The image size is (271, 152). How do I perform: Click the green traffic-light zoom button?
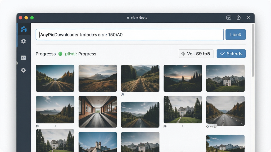32,18
